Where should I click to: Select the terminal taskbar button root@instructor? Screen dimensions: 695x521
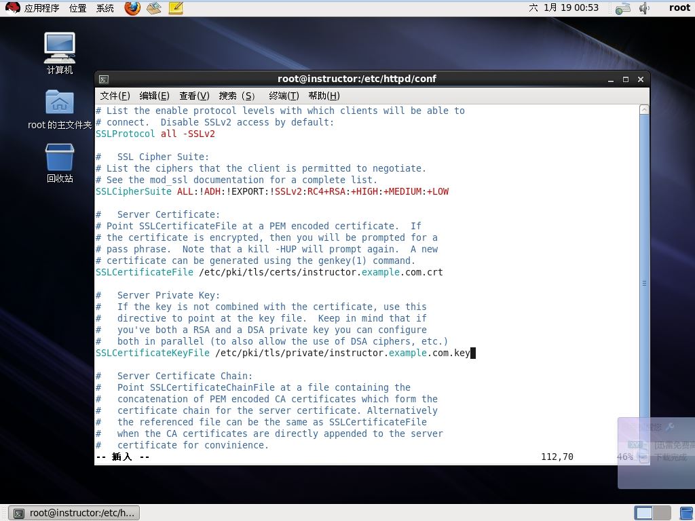coord(74,513)
